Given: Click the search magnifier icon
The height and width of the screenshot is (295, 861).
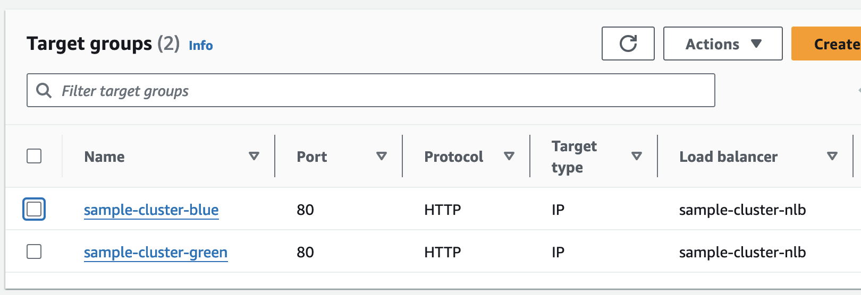Looking at the screenshot, I should (x=44, y=91).
